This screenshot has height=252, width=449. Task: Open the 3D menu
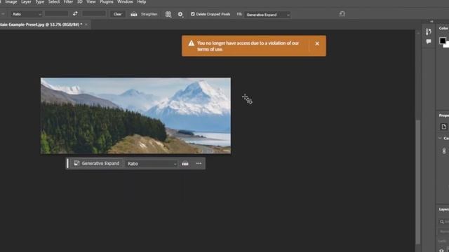point(80,1)
